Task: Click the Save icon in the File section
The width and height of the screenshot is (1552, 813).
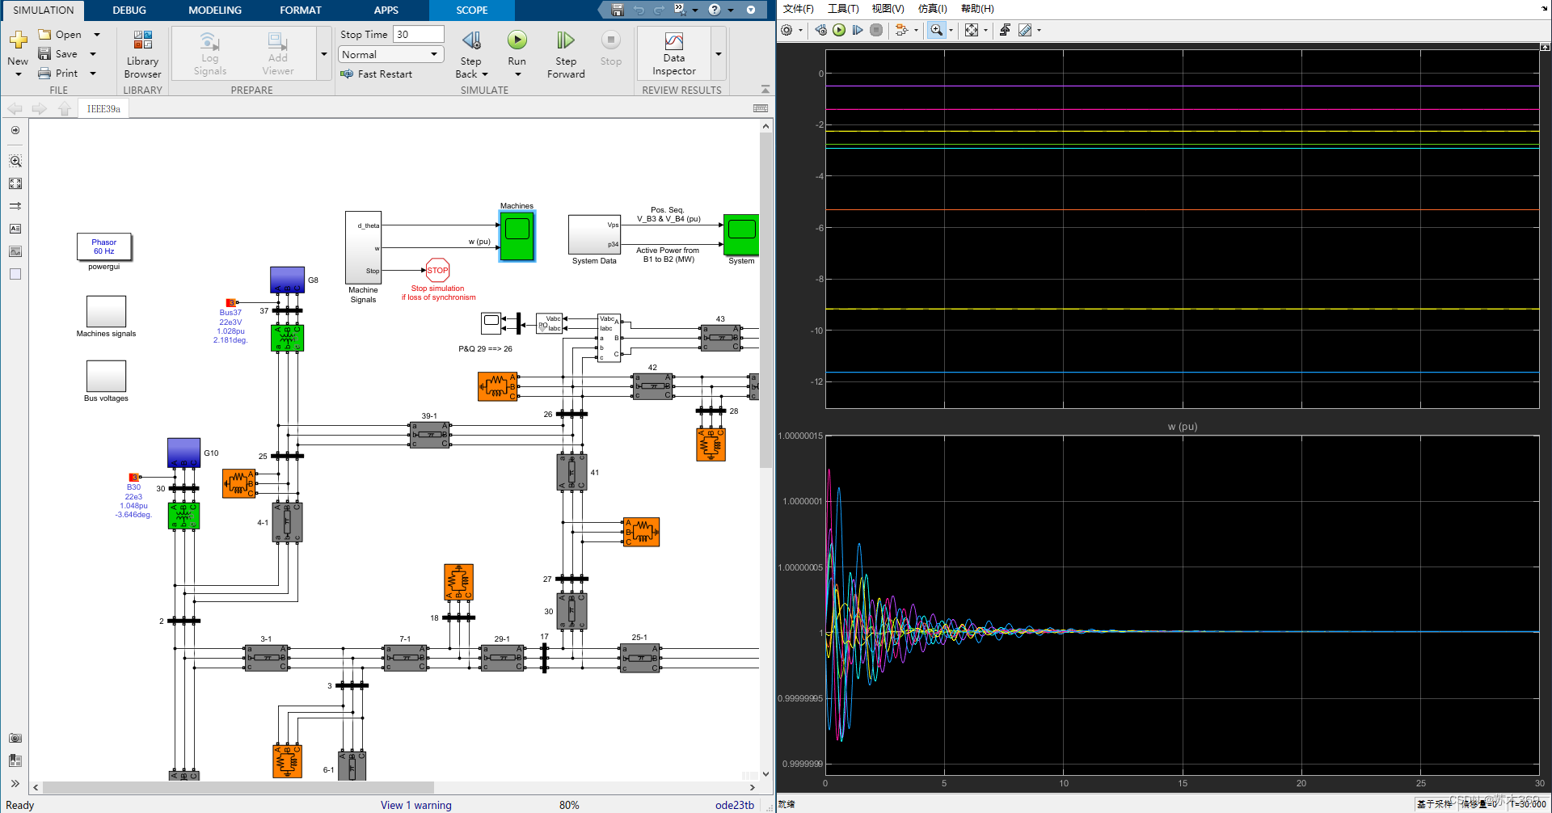Action: click(x=44, y=54)
